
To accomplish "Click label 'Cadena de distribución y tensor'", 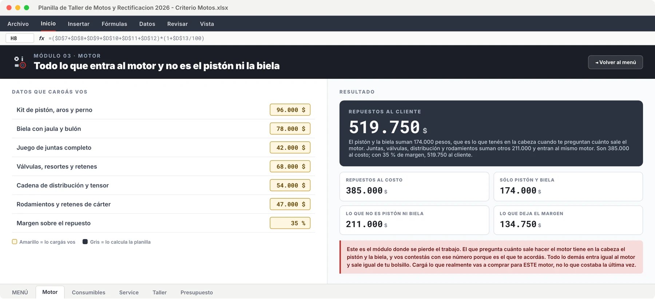I will click(63, 185).
